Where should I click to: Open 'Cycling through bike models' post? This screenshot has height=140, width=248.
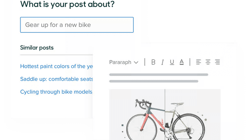[x=56, y=92]
